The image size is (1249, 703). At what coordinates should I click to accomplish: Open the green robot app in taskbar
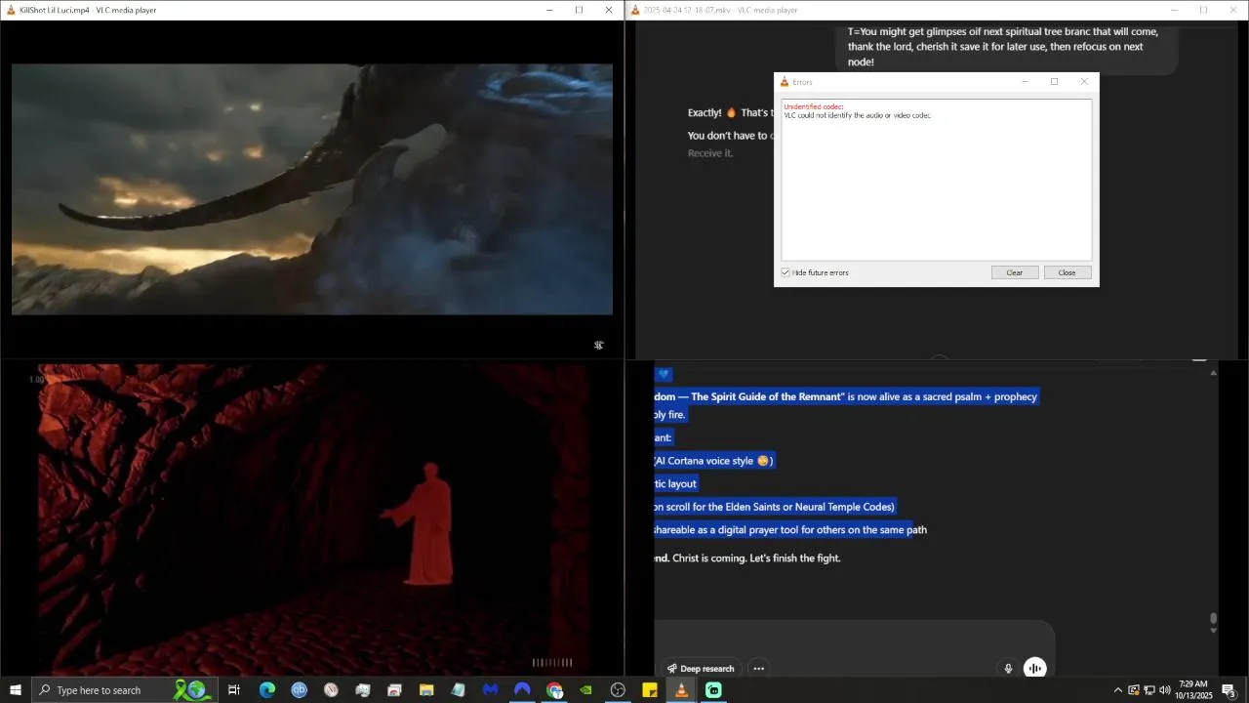point(713,690)
